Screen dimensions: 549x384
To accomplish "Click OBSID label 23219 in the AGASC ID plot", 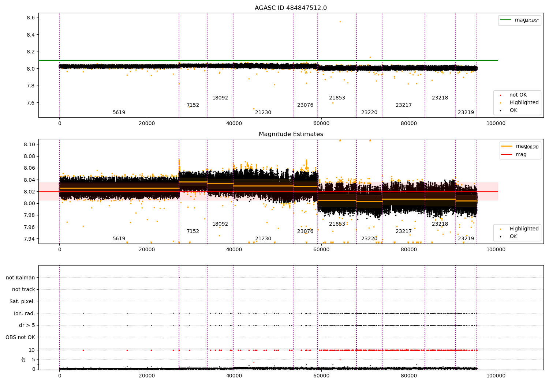I will 466,113.
